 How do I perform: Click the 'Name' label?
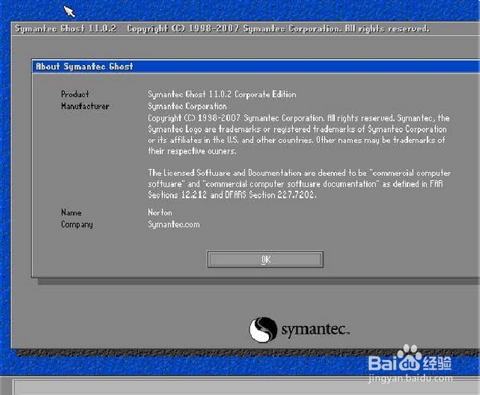tap(71, 213)
